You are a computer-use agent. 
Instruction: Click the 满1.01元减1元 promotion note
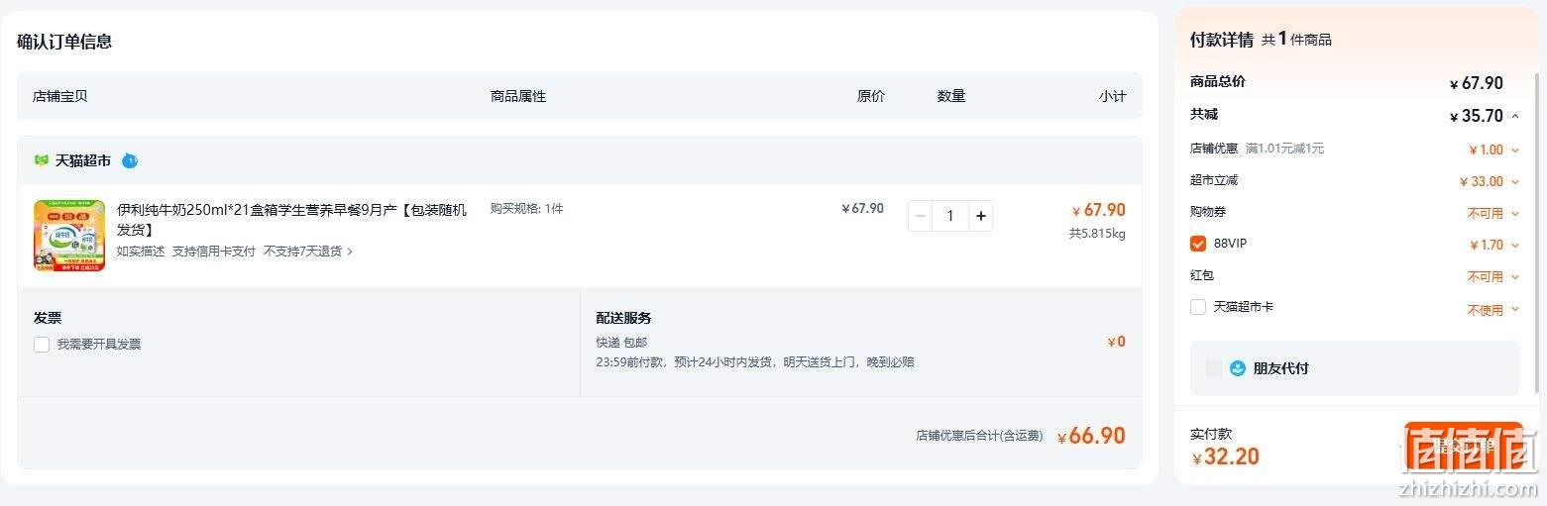coord(1284,149)
